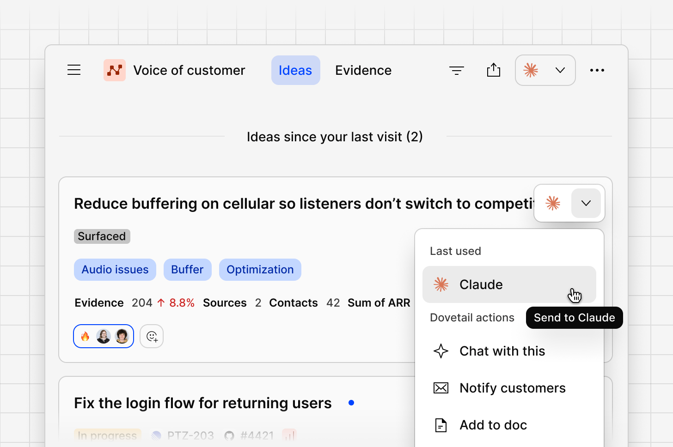Click the share export icon
The image size is (673, 447).
tap(494, 70)
